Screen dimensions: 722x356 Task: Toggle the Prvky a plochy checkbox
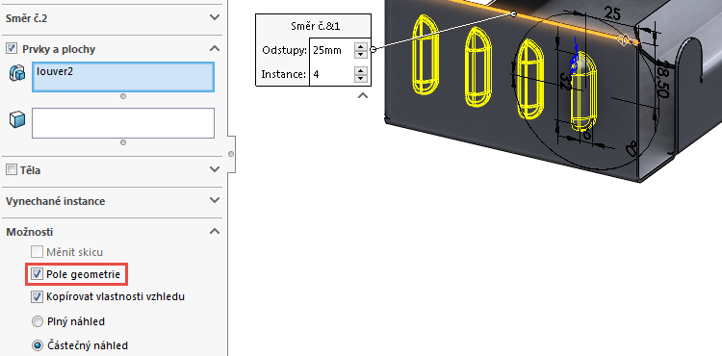12,48
